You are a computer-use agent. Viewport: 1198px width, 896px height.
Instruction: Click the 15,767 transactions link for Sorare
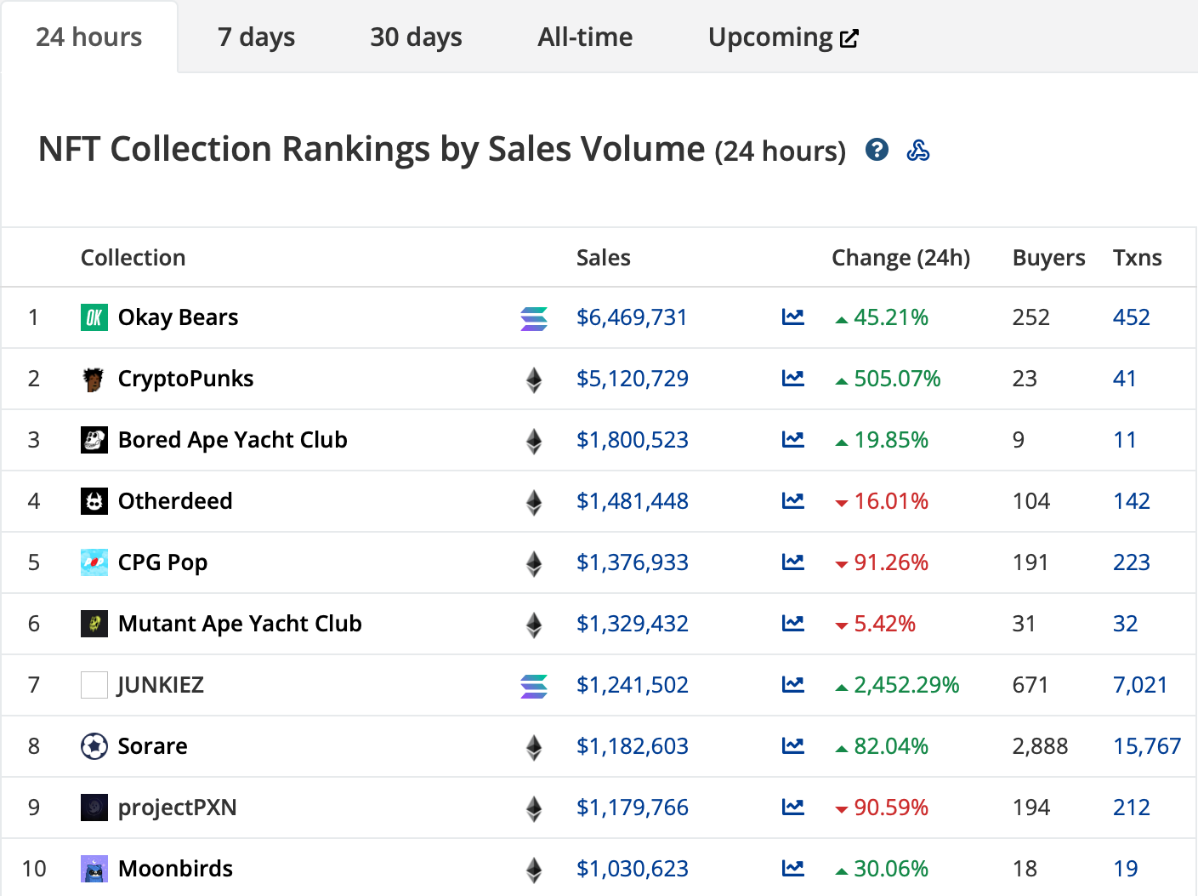pyautogui.click(x=1148, y=746)
